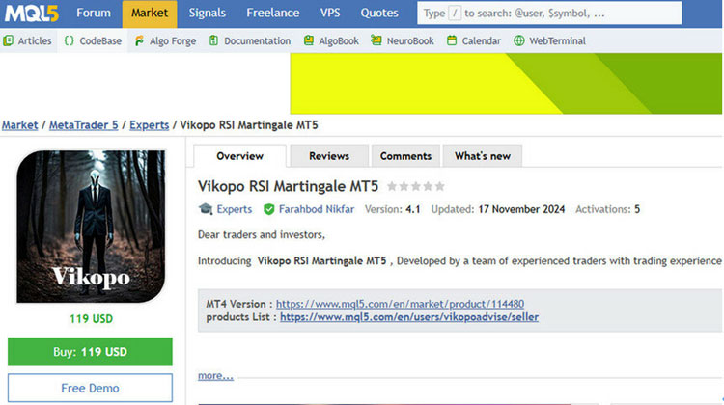
Task: Switch to the Reviews tab
Action: click(329, 156)
